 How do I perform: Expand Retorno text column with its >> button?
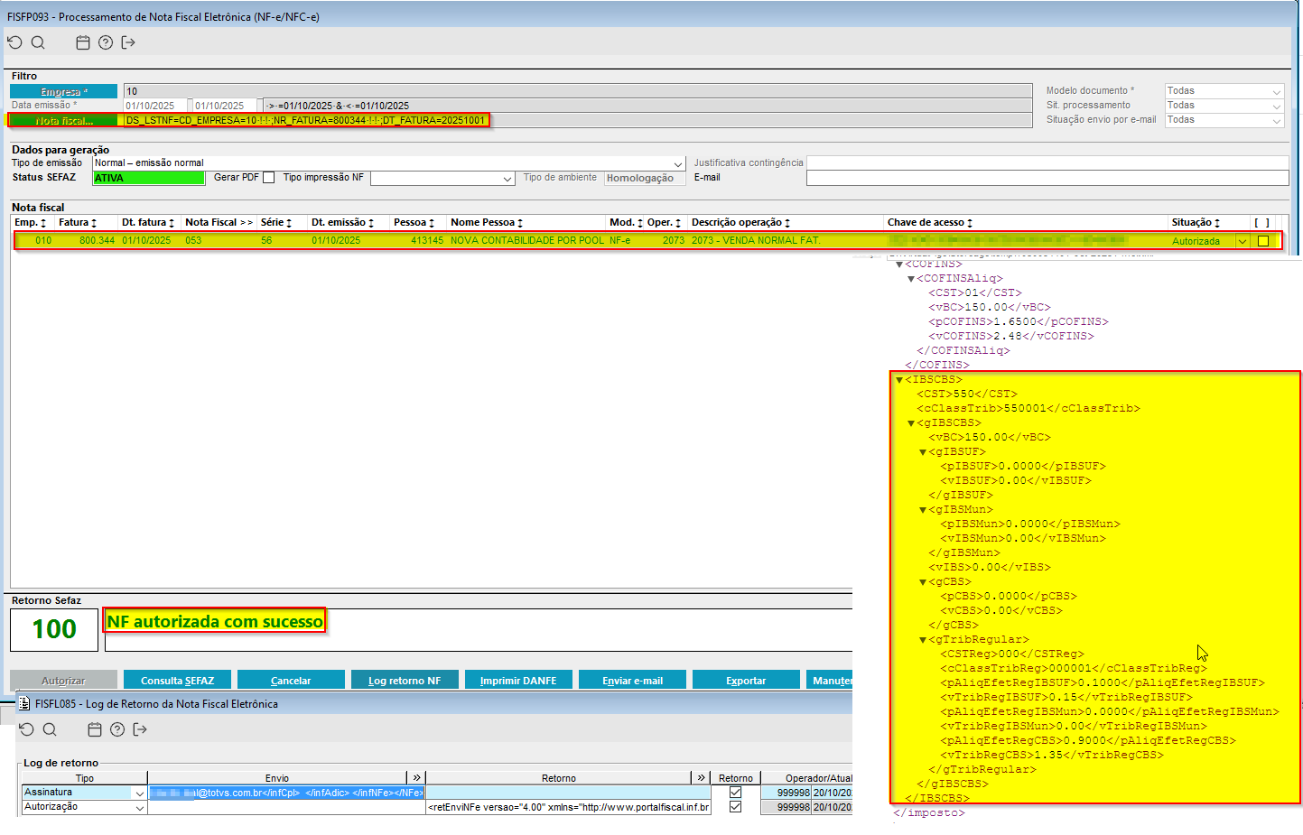702,777
